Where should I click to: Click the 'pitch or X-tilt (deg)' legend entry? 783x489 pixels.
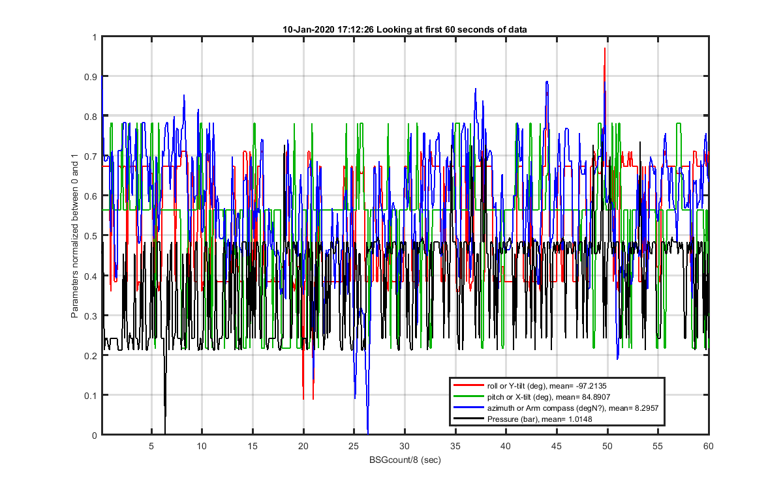(x=549, y=396)
